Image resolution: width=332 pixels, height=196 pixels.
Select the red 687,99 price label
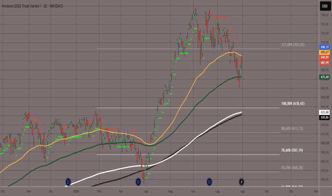tap(325, 62)
